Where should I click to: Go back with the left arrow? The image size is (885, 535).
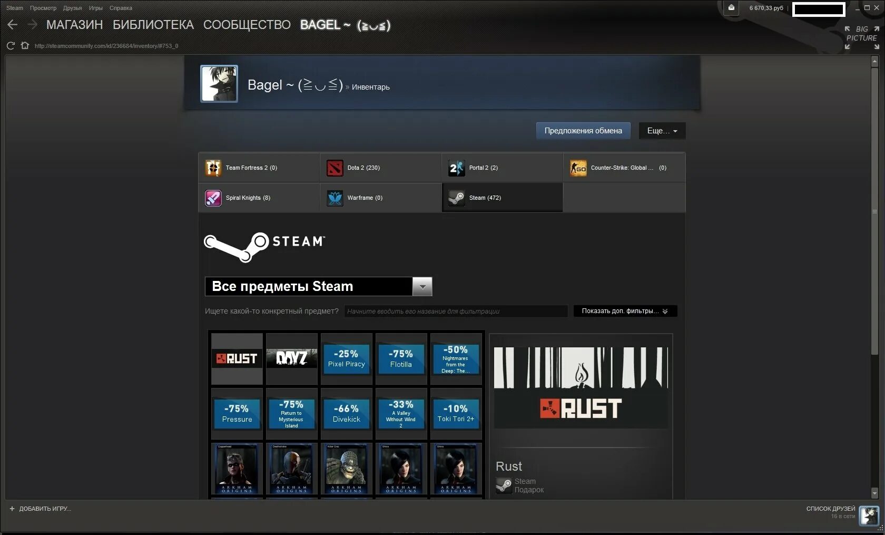(x=13, y=25)
